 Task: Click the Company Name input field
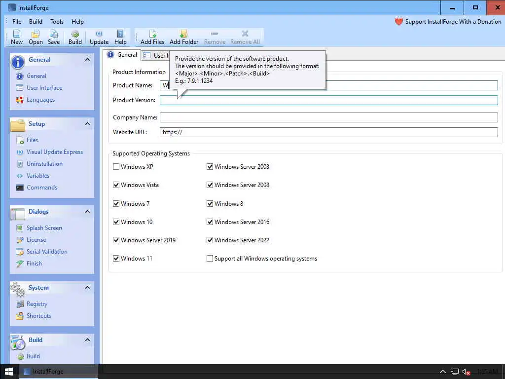coord(328,117)
